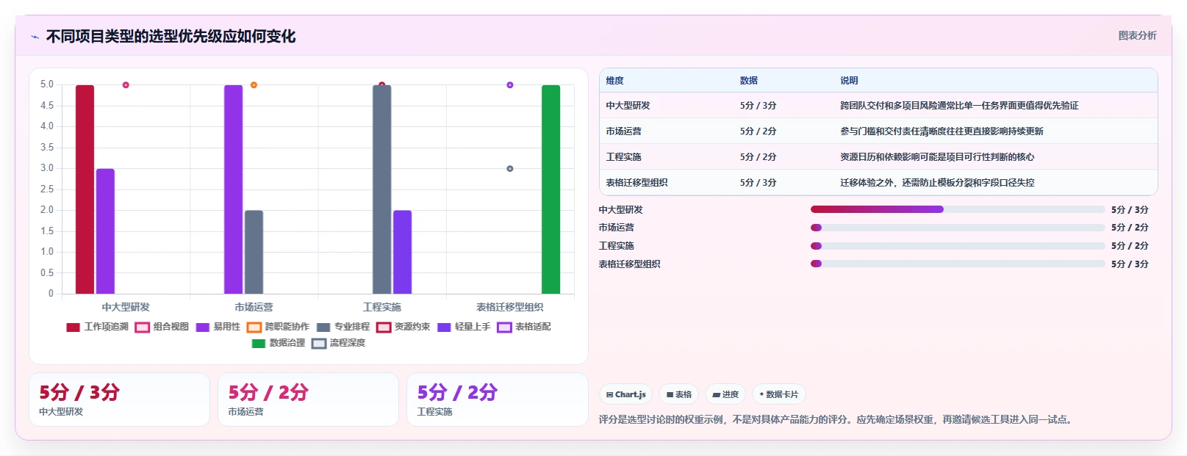Click the short gray bar in 市场运营
This screenshot has width=1187, height=456.
254,252
